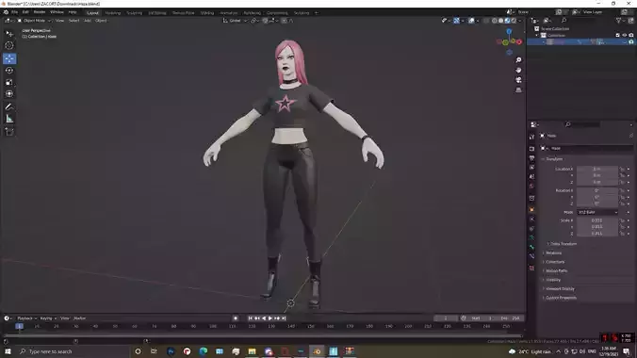This screenshot has height=358, width=637.
Task: Switch to solid viewport shading
Action: tap(501, 21)
